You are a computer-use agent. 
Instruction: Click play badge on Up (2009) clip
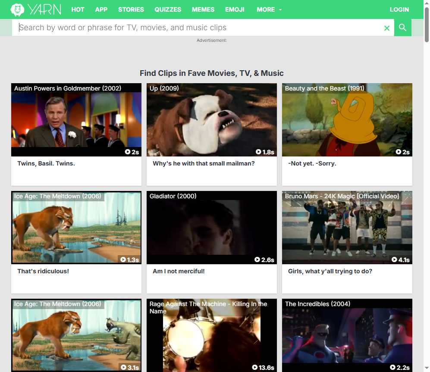[x=265, y=152]
